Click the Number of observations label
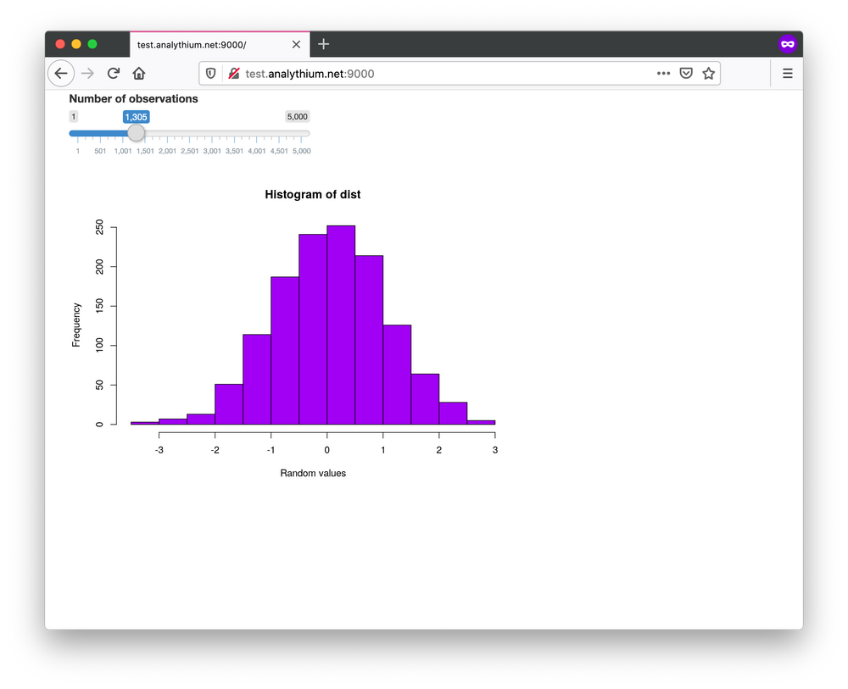This screenshot has height=689, width=848. pos(133,99)
